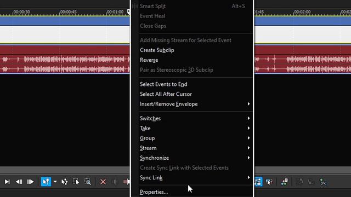351x197 pixels.
Task: Select the white video event right of menu
Action: coord(303,34)
